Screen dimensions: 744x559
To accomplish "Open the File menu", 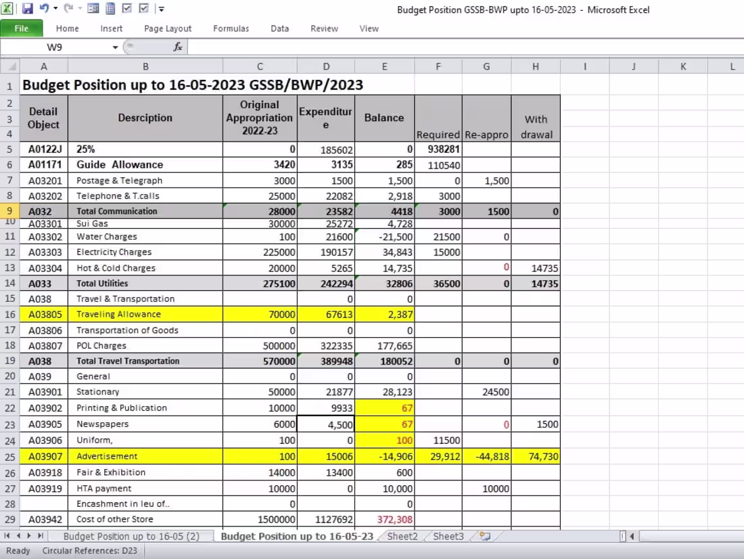I will [x=22, y=28].
